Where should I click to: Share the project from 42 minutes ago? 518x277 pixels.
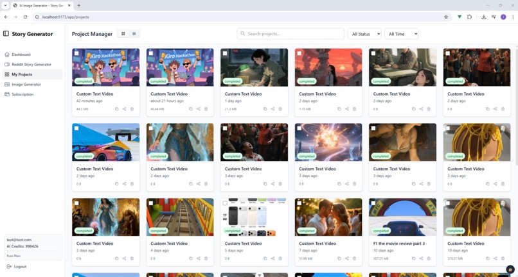click(124, 109)
